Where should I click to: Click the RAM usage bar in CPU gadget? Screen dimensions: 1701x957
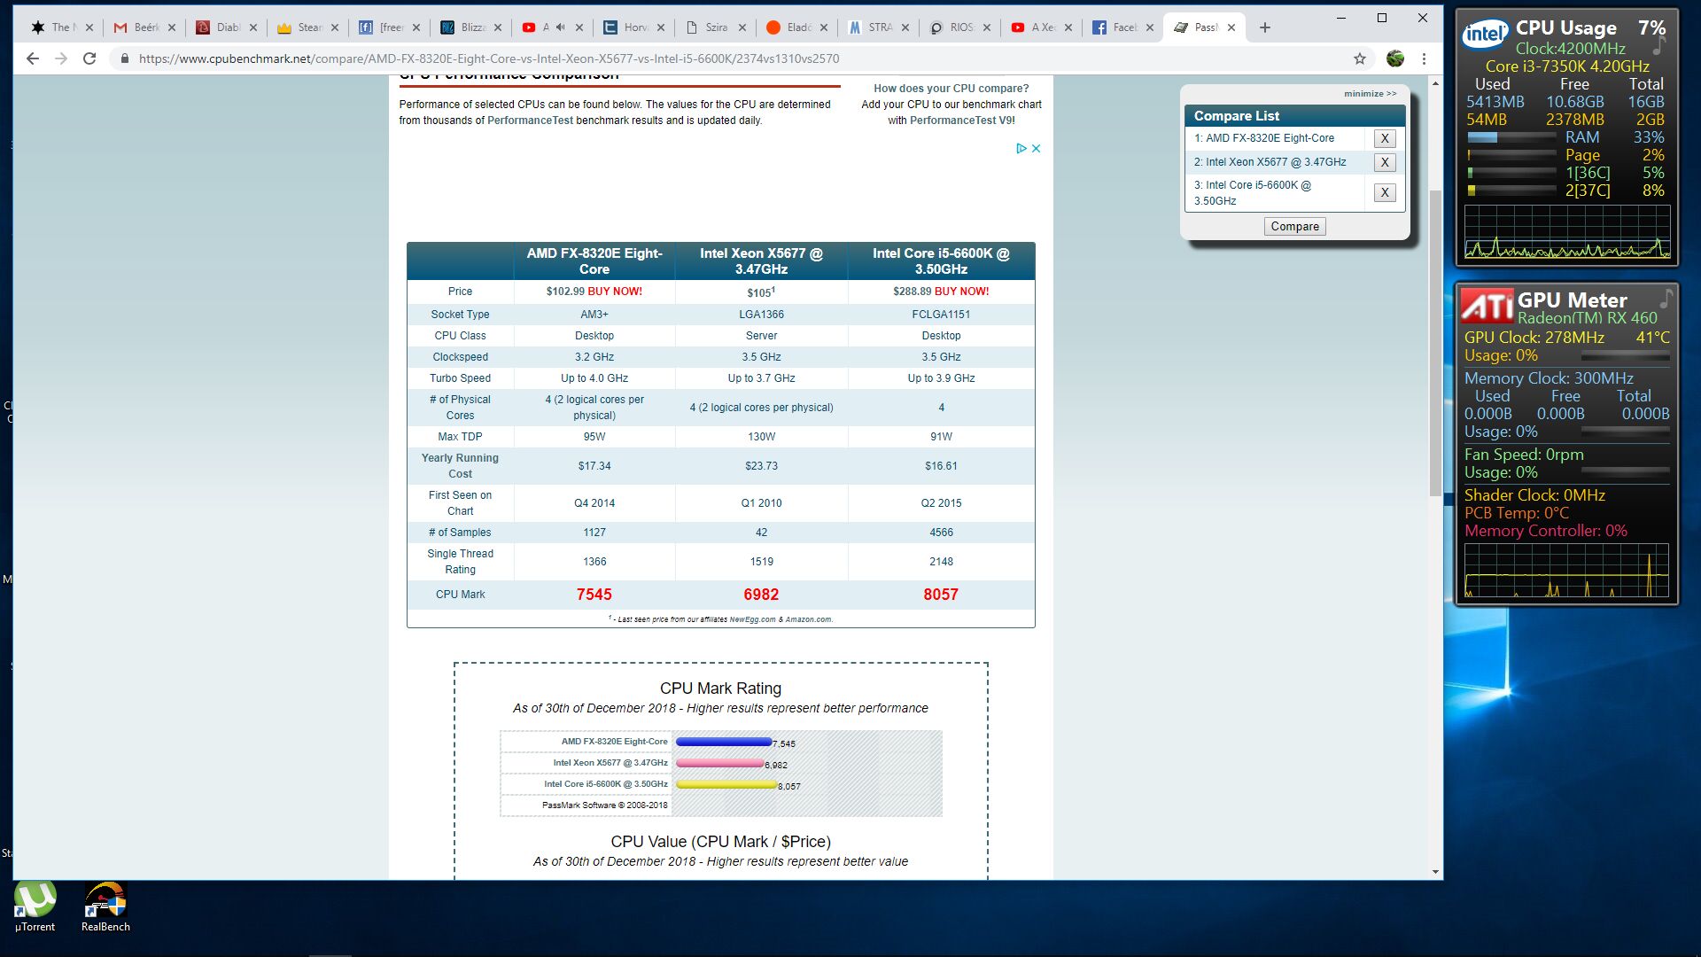[x=1511, y=137]
